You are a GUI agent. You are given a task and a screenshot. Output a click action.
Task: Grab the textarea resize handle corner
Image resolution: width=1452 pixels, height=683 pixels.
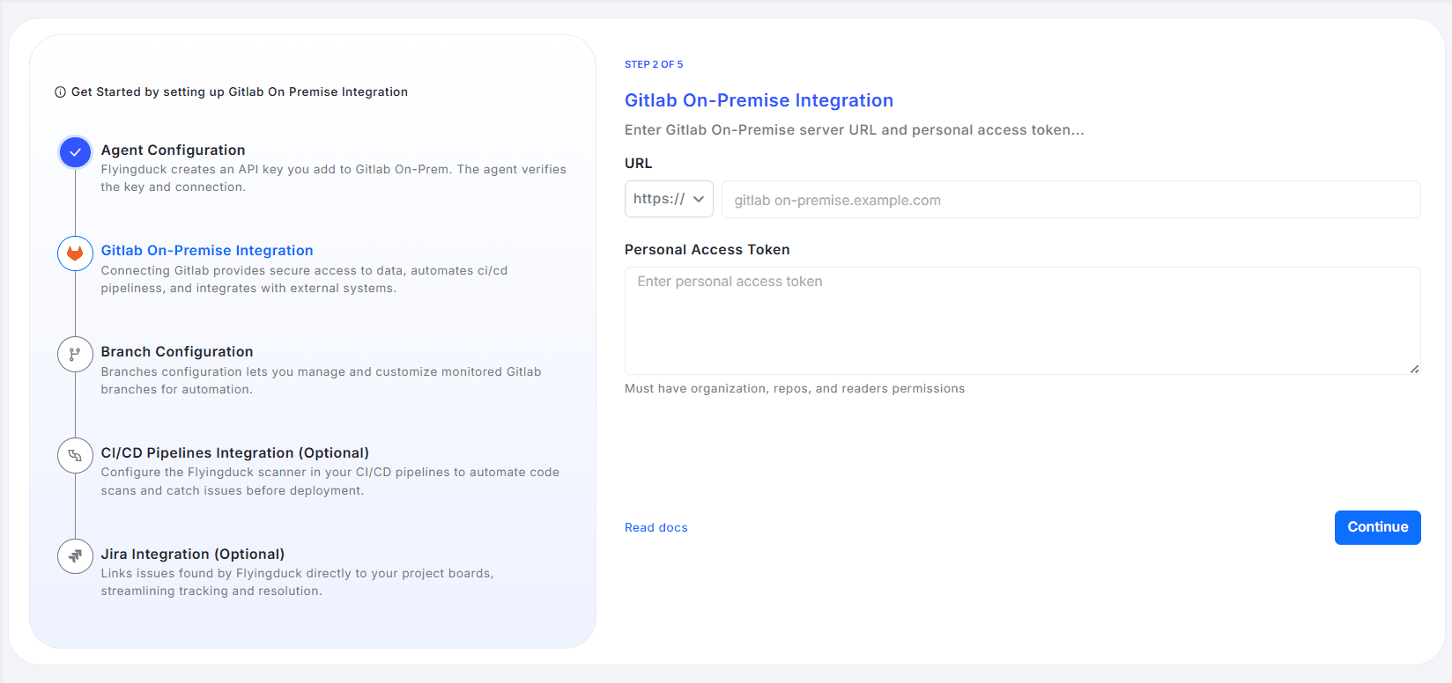point(1414,369)
